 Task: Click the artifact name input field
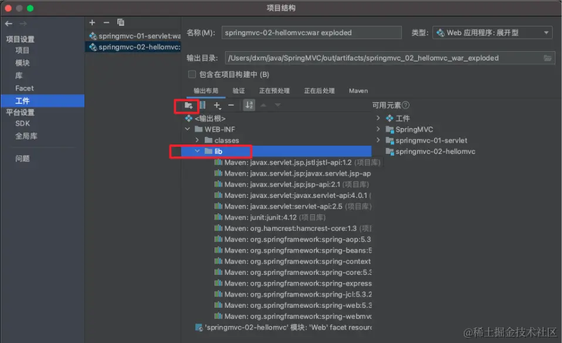coord(312,33)
